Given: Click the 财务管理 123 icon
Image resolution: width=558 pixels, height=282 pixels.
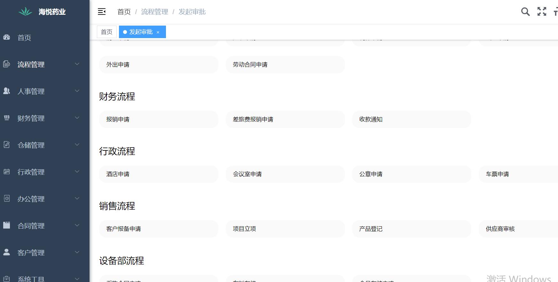Looking at the screenshot, I should (x=7, y=118).
